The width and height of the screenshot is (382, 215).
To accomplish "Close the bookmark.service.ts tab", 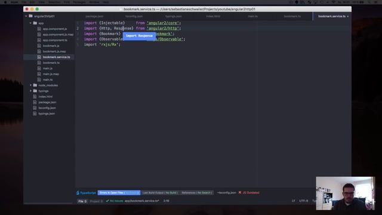I will (347, 16).
